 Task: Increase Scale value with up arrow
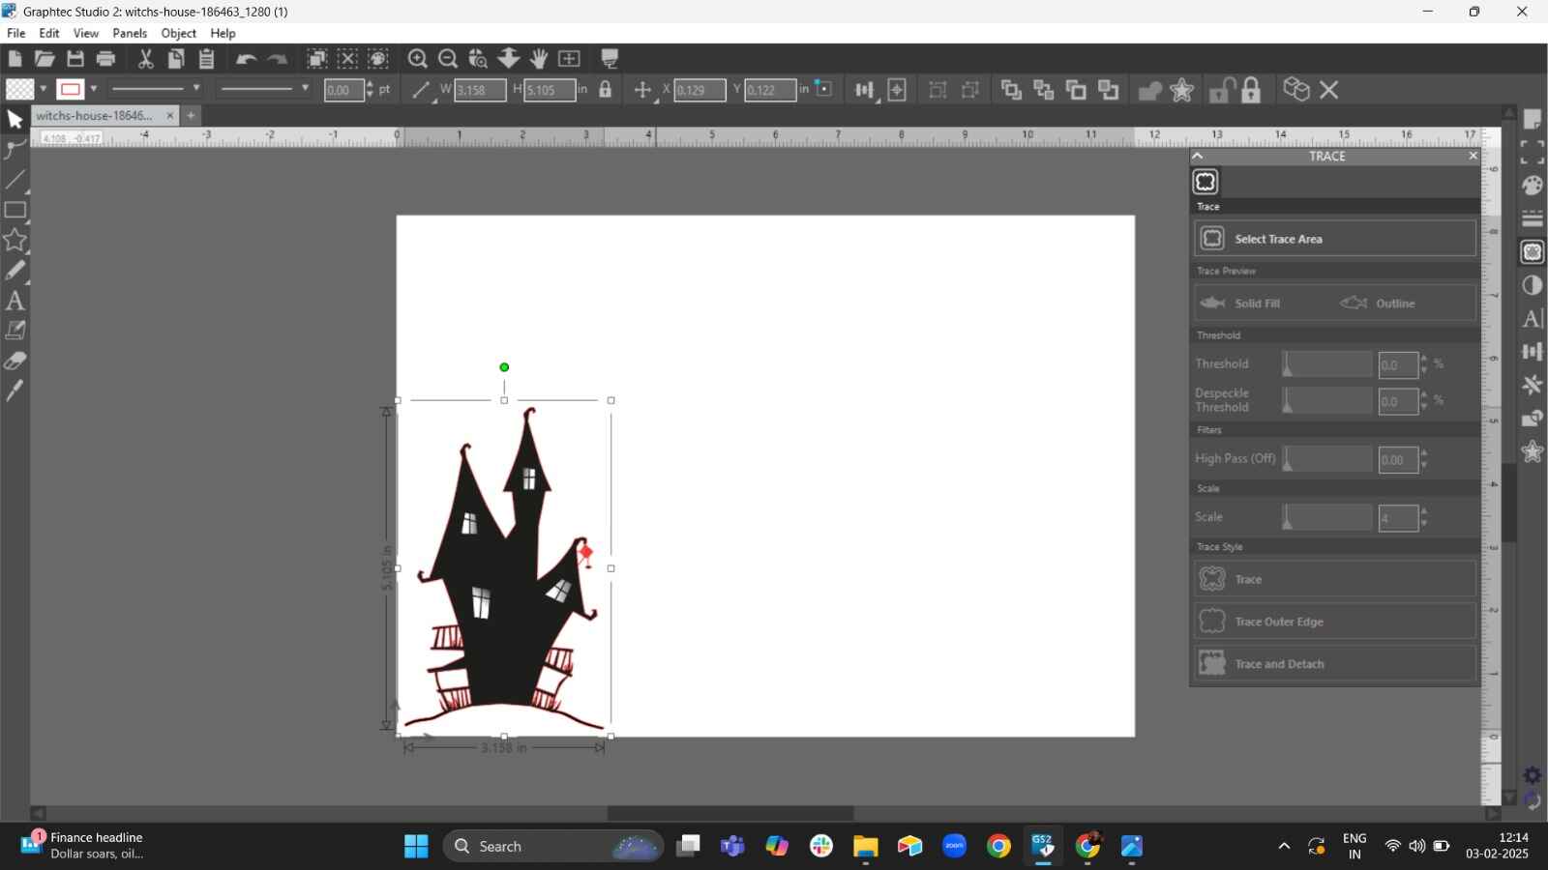tap(1424, 511)
